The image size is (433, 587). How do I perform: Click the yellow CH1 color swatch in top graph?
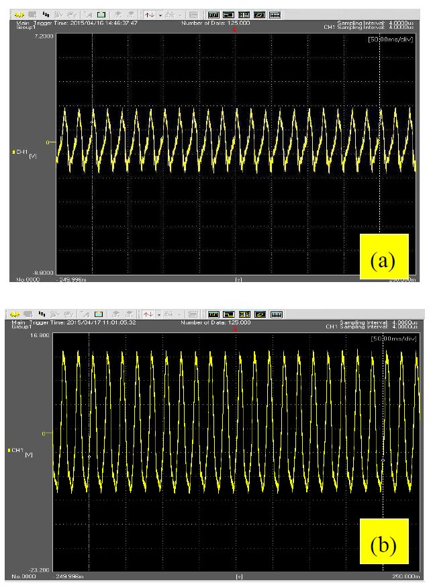click(14, 152)
